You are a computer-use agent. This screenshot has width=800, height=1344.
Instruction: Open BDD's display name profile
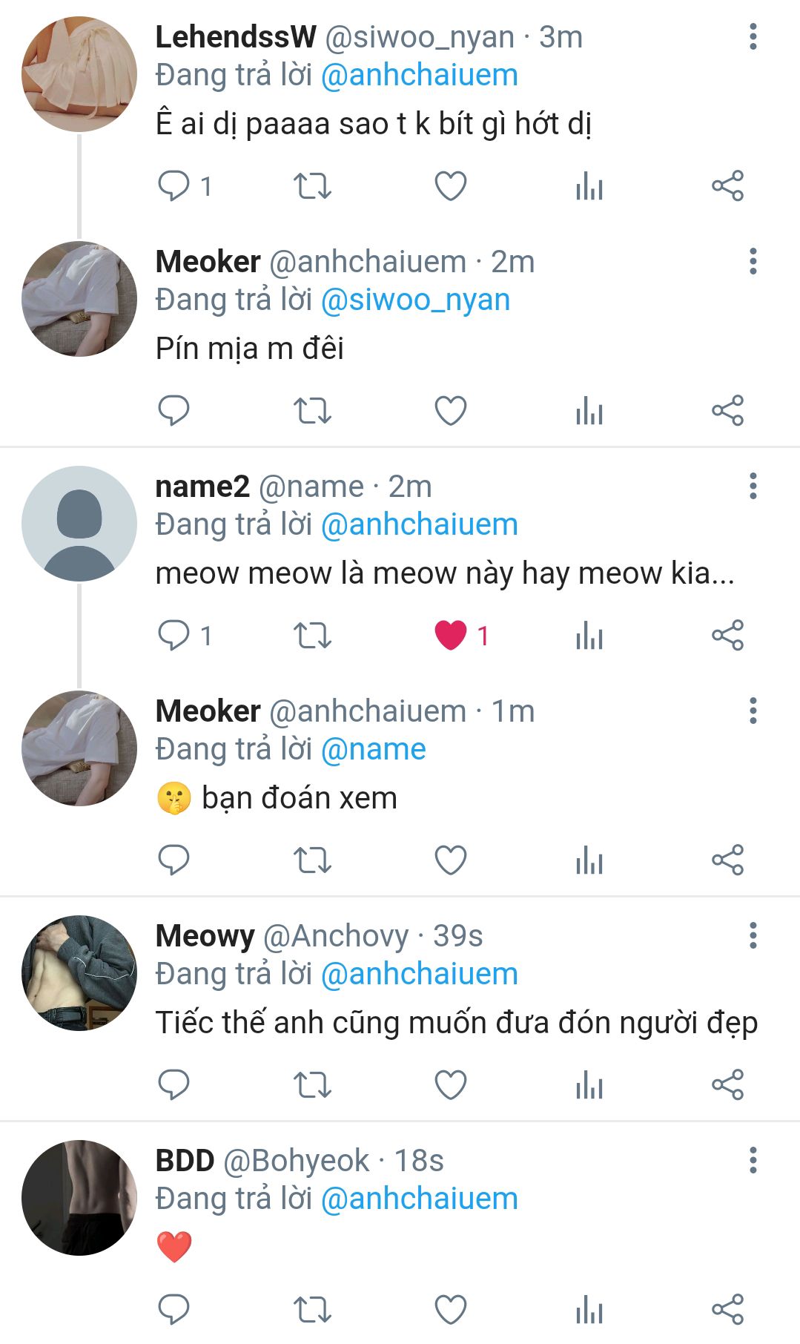pos(185,1160)
